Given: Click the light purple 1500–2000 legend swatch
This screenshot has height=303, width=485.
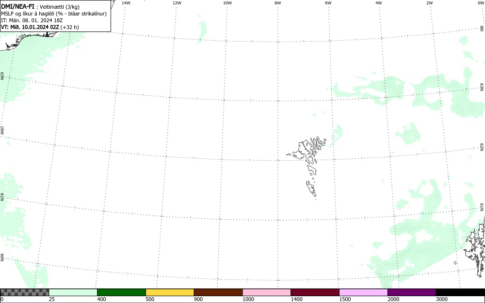Looking at the screenshot, I should (363, 292).
